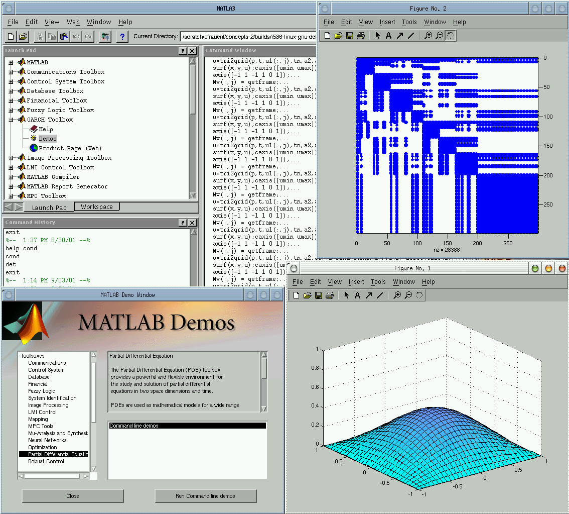569x514 pixels.
Task: Click the Run Command line demos button
Action: (x=206, y=496)
